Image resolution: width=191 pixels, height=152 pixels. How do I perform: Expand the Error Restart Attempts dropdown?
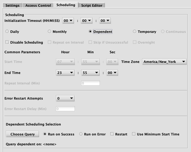click(x=65, y=98)
